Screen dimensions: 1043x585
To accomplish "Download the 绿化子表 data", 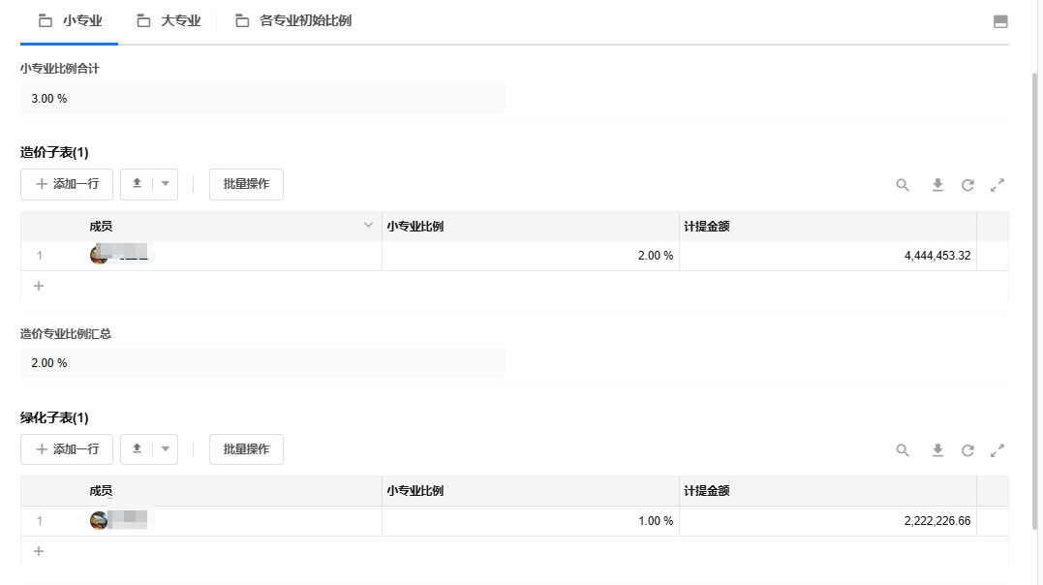I will coord(937,450).
